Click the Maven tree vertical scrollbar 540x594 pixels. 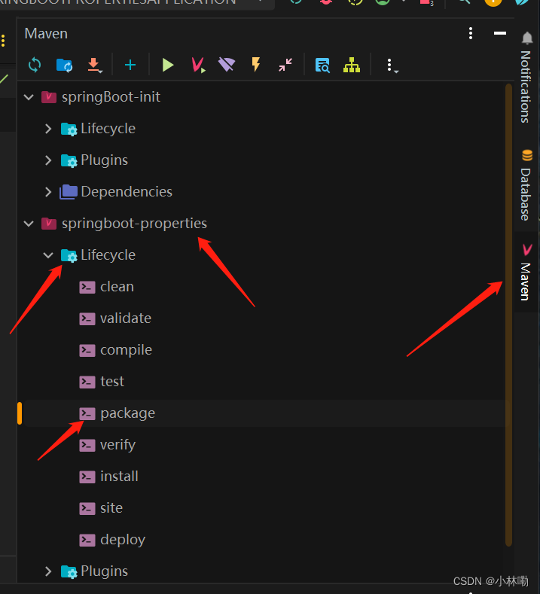click(508, 315)
